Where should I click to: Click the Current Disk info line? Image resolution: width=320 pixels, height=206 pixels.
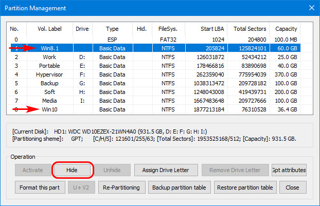pos(110,132)
